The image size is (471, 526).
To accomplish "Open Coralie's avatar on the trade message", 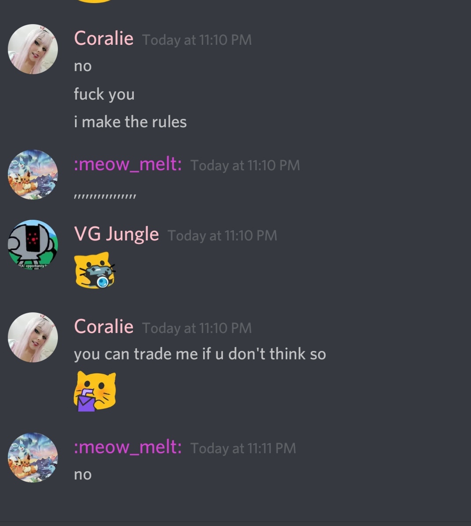I will pyautogui.click(x=33, y=337).
